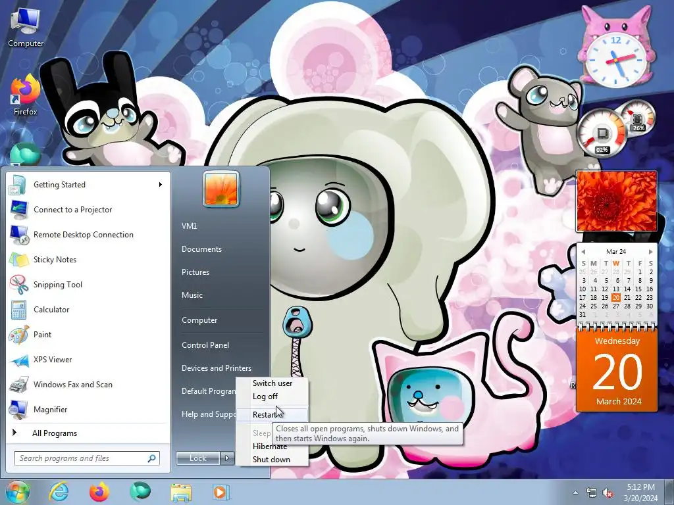Select Shut down from power menu
674x505 pixels.
tap(272, 460)
